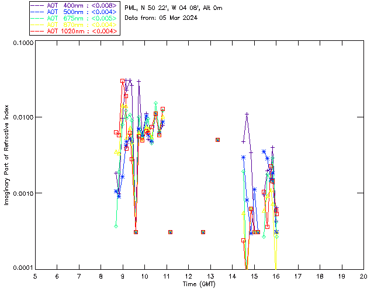
Task: Click the isolated data marker near 13.3 GMT
Action: (x=217, y=140)
